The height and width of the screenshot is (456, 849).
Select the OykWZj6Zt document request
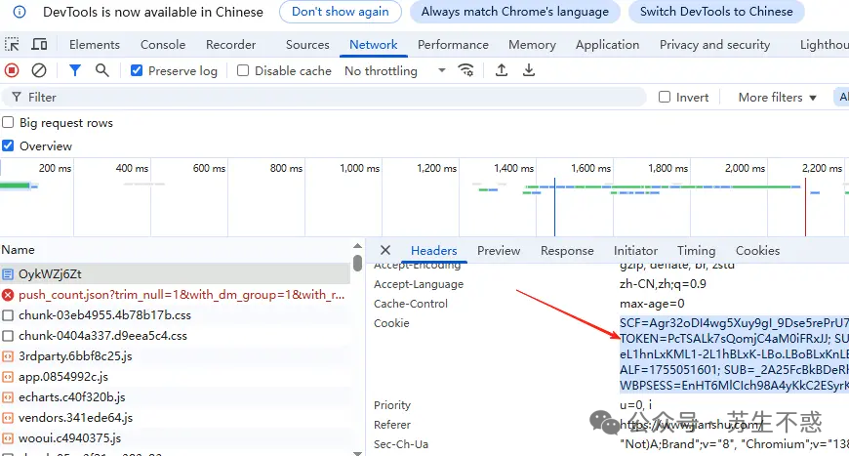pos(175,274)
